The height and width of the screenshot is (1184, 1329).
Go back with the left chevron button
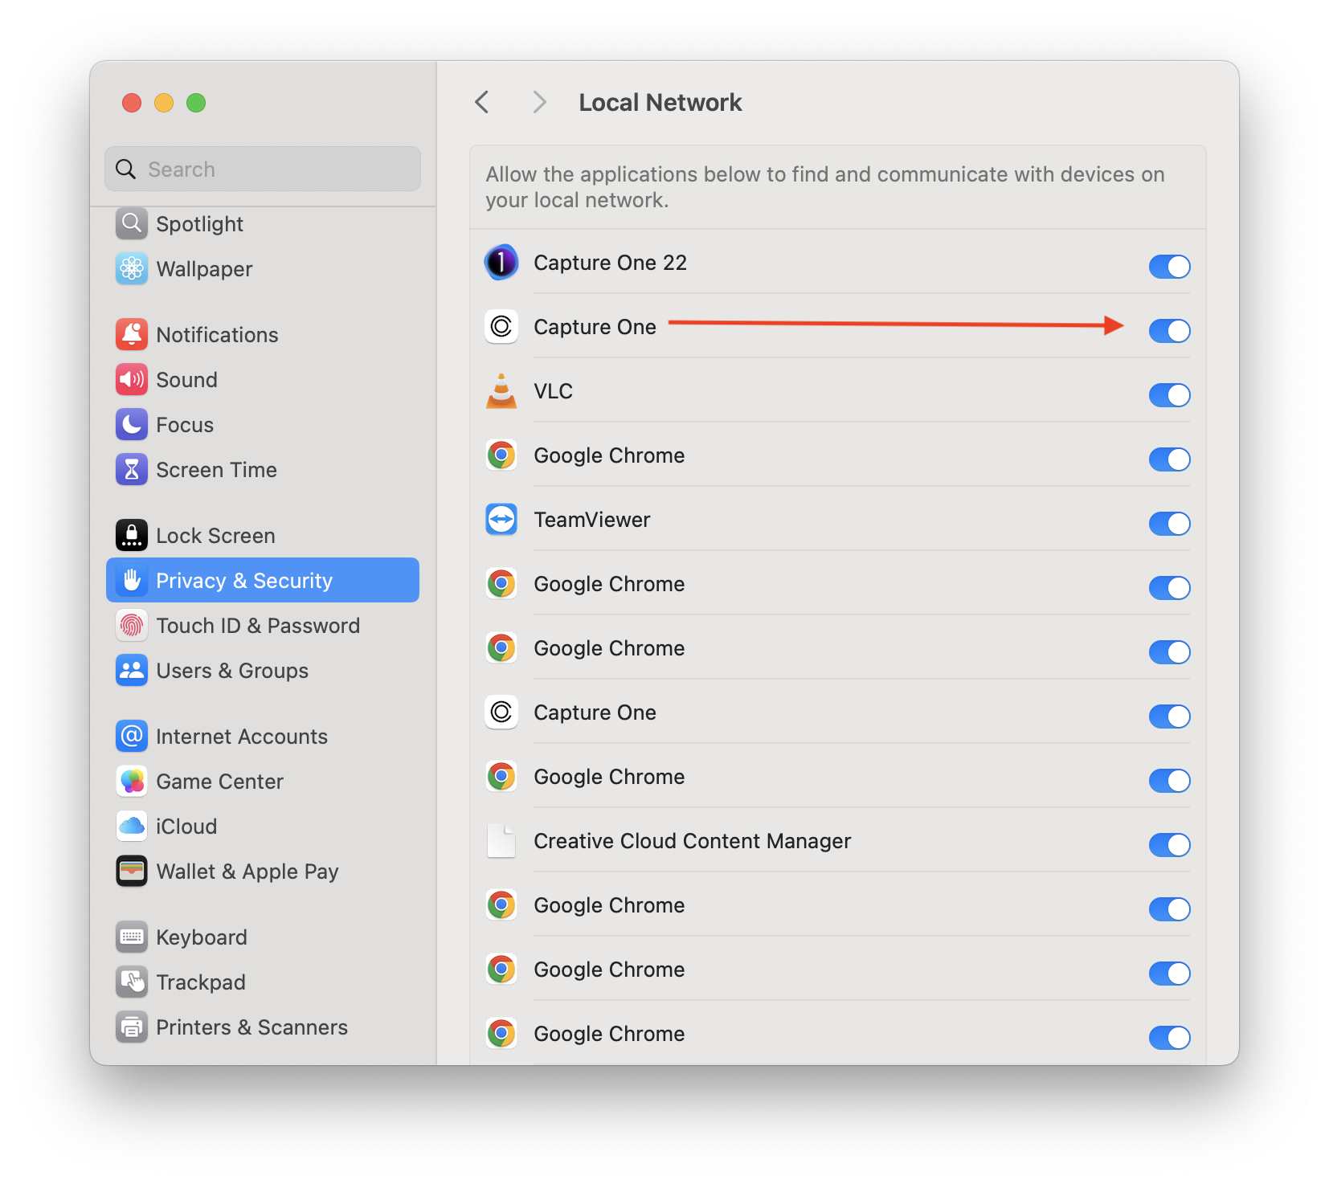(482, 102)
